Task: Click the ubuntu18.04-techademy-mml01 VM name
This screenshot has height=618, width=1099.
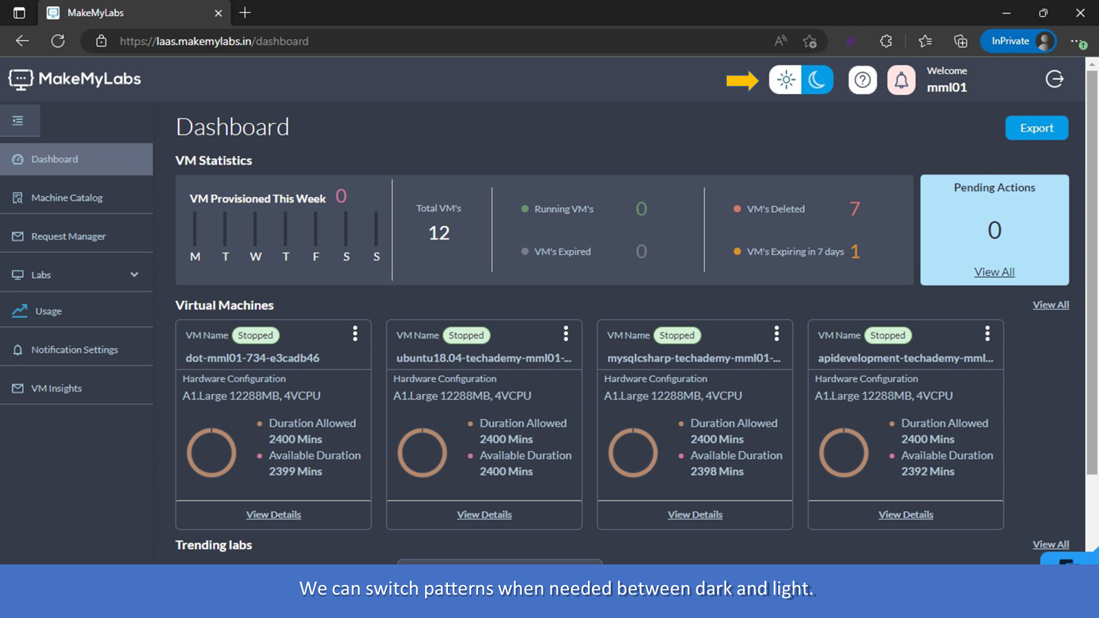Action: (484, 358)
